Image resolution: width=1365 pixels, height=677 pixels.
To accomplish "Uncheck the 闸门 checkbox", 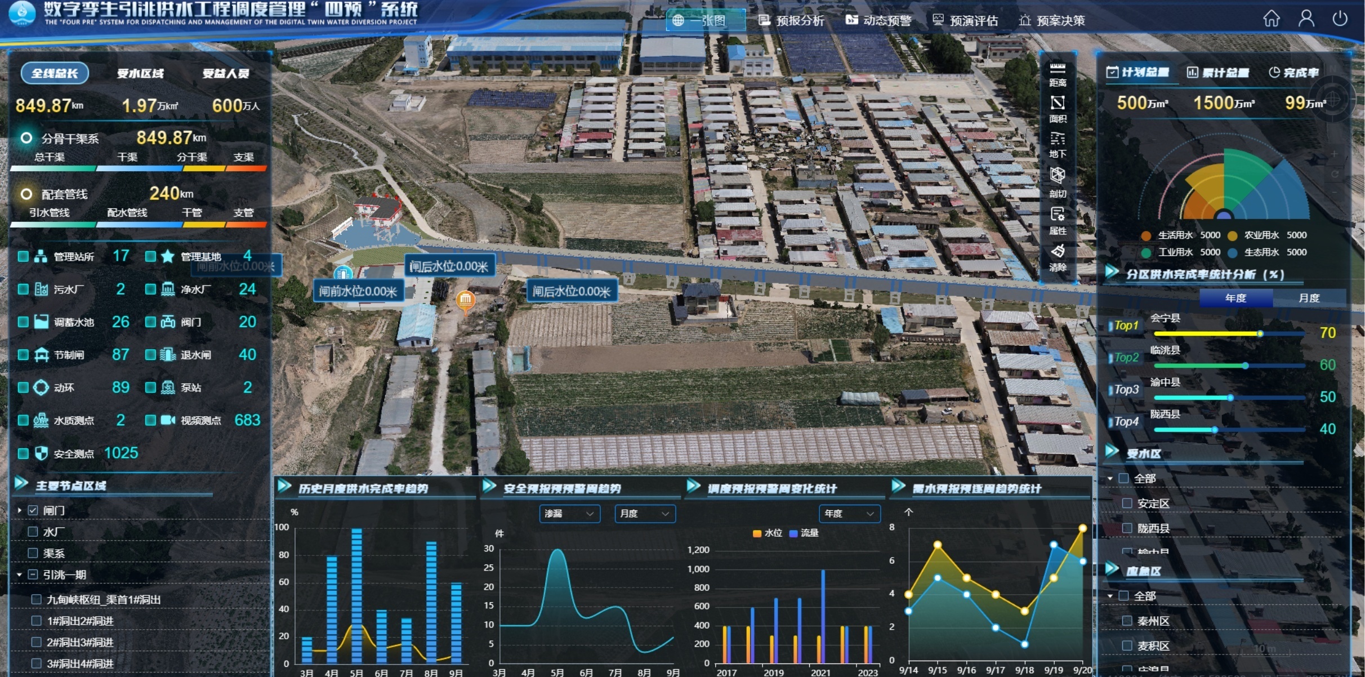I will point(32,510).
